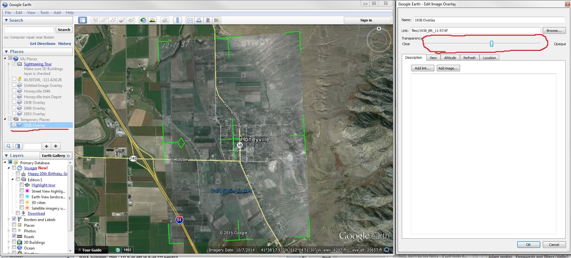571x258 pixels.
Task: Click the Places panel transparency toggle icon
Action: [18, 146]
